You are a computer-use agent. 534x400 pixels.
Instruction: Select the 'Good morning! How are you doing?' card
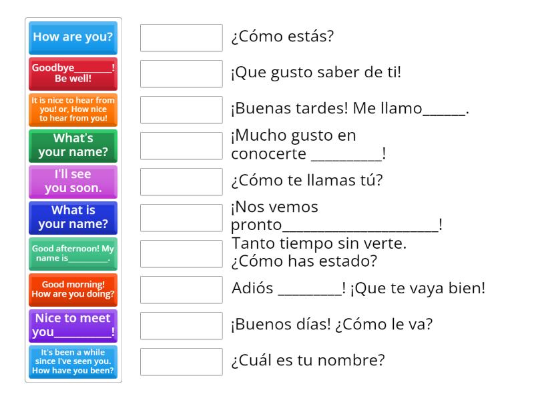tap(73, 289)
